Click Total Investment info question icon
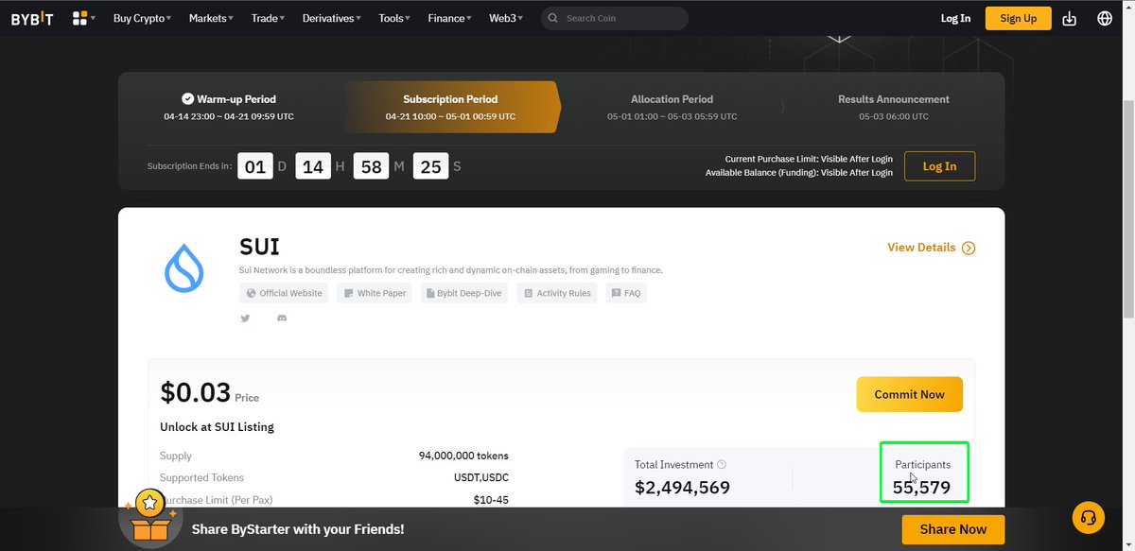 pyautogui.click(x=722, y=465)
